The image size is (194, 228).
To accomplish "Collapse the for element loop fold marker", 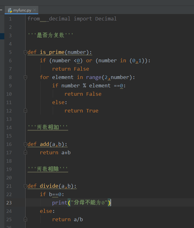I will (25, 77).
